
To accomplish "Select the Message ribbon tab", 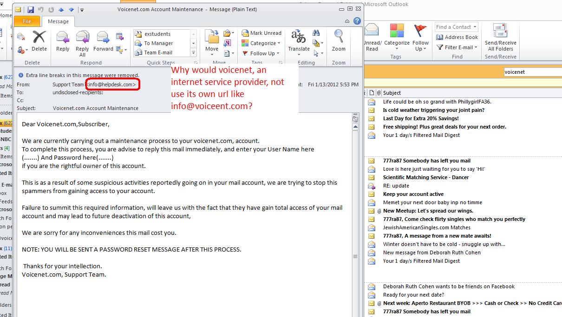I will coord(58,21).
